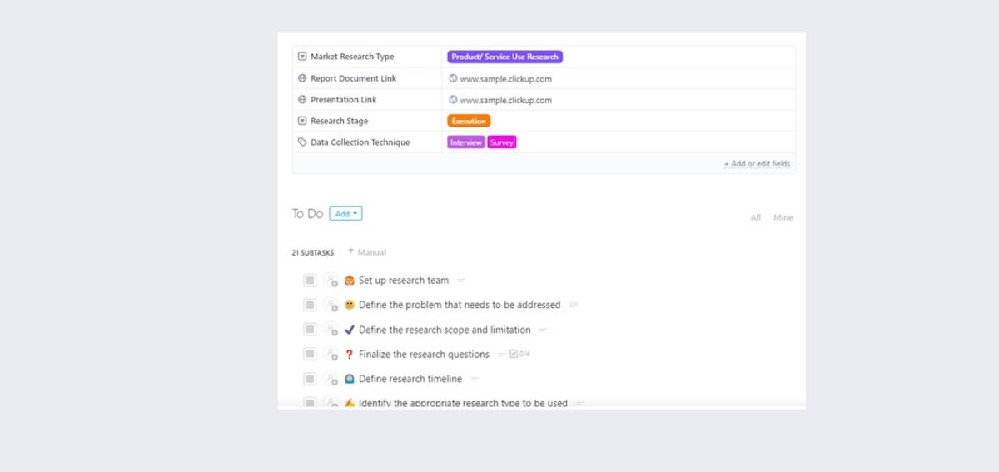Open the Finalize the research questions subtask
999x472 pixels.
point(424,355)
